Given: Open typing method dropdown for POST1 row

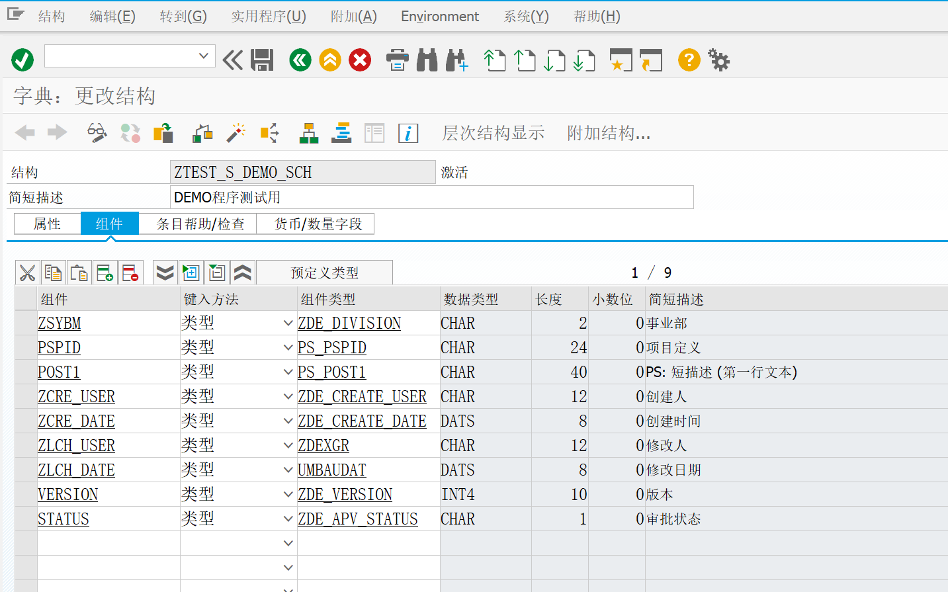Looking at the screenshot, I should point(288,372).
